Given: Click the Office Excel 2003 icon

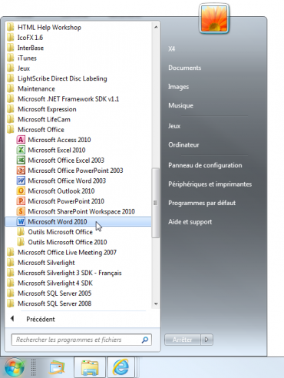Looking at the screenshot, I should click(21, 161).
